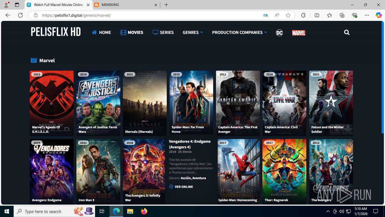Open the collections icon
The height and width of the screenshot is (217, 385).
[x=342, y=15]
